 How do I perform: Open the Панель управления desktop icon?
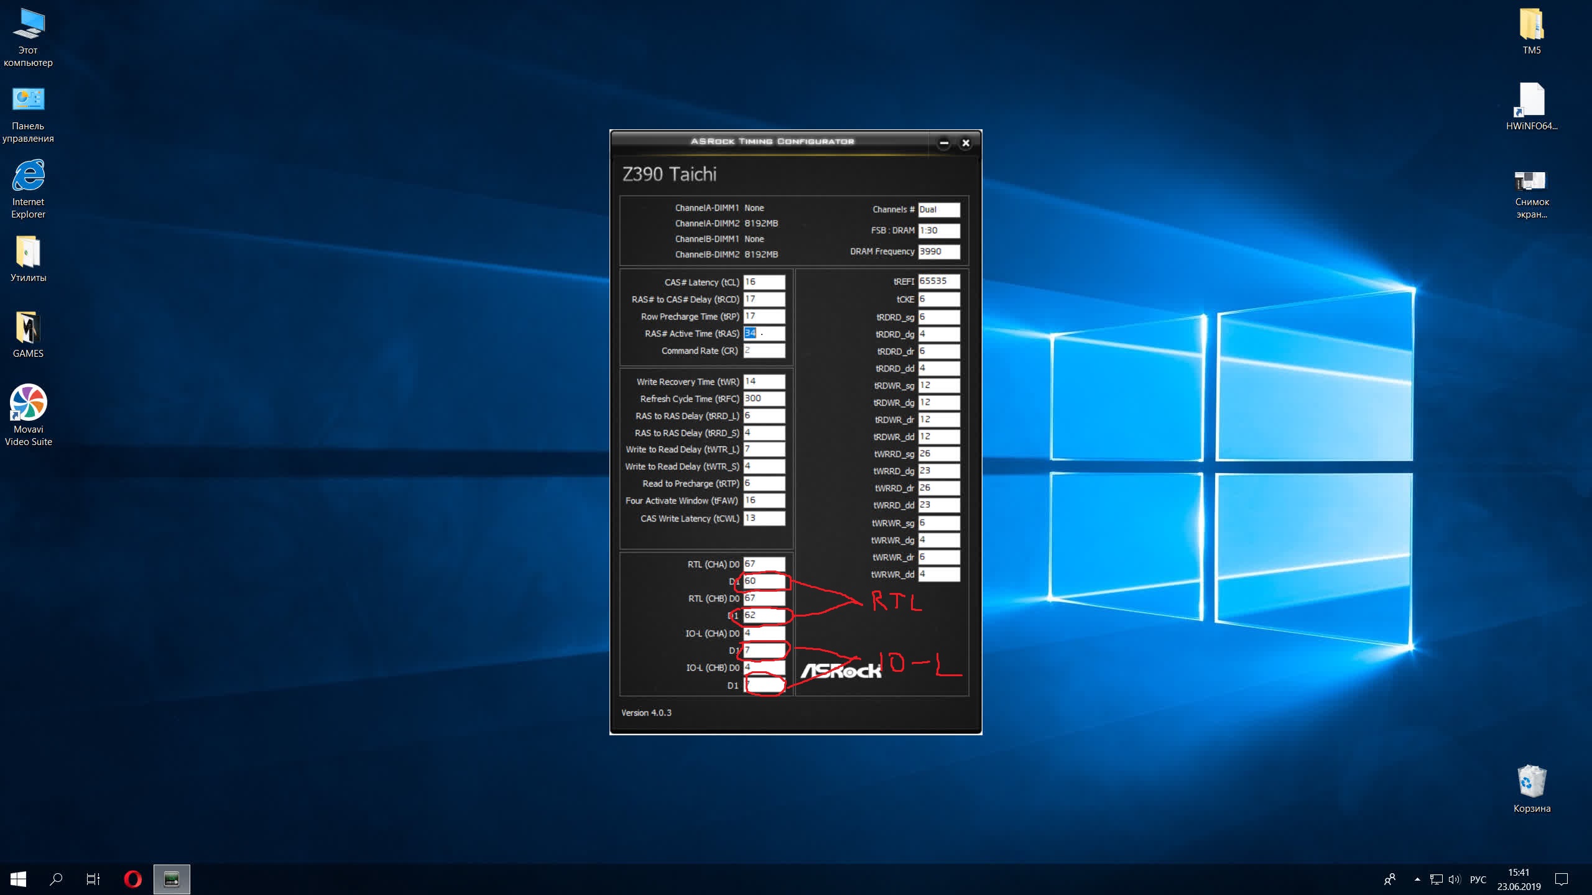[x=28, y=100]
